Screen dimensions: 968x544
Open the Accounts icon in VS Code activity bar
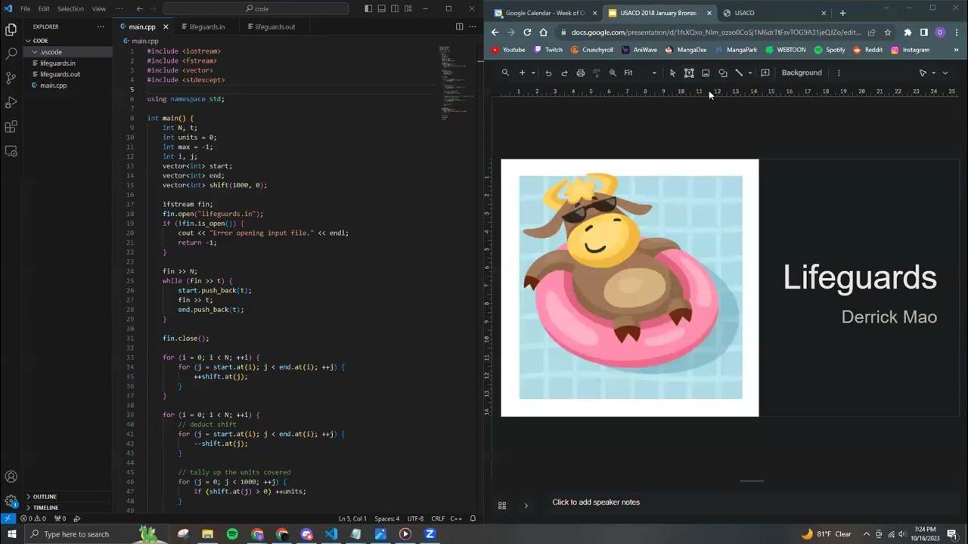11,477
